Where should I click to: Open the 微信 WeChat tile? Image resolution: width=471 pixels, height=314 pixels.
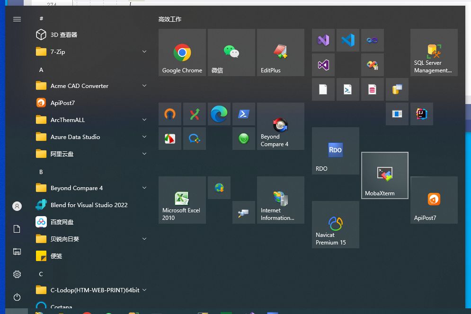click(x=231, y=52)
